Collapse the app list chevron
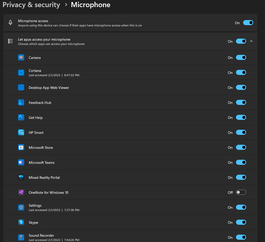Viewport: 265px width, 242px height. (x=251, y=41)
